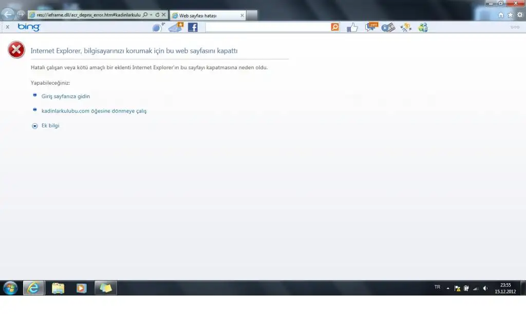This screenshot has height=314, width=526.
Task: Open the Bing bar mail icon
Action: (176, 27)
